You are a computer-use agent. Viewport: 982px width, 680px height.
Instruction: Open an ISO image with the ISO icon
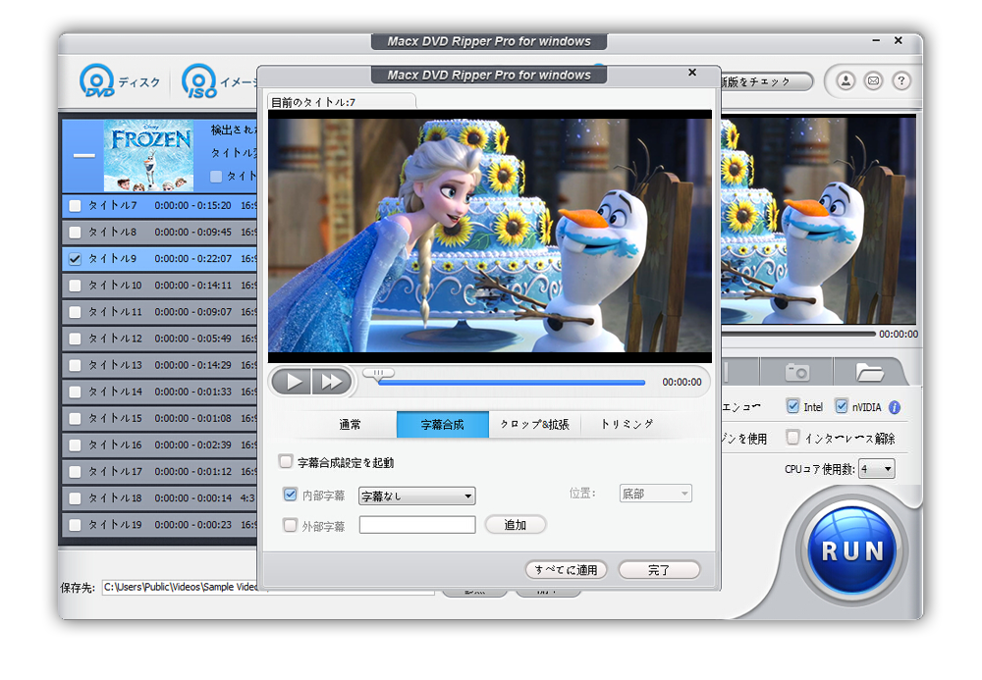coord(199,80)
